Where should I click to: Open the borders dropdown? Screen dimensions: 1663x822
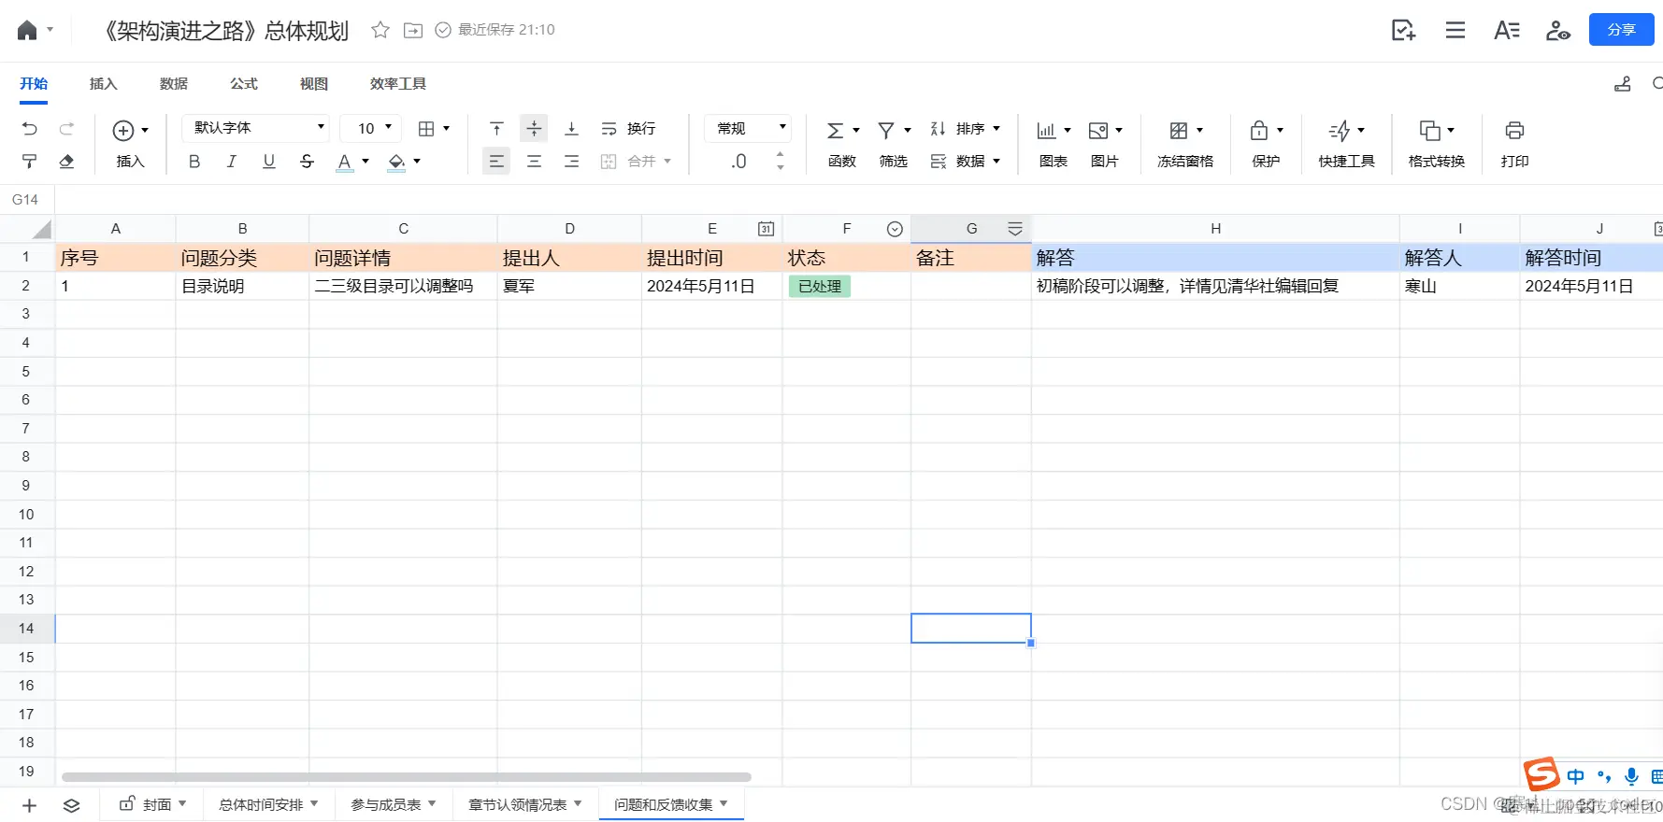pos(434,129)
